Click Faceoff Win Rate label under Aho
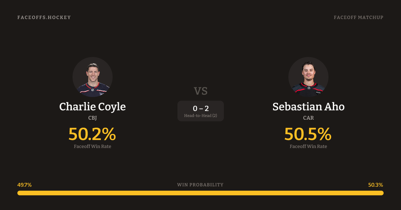 click(x=308, y=146)
